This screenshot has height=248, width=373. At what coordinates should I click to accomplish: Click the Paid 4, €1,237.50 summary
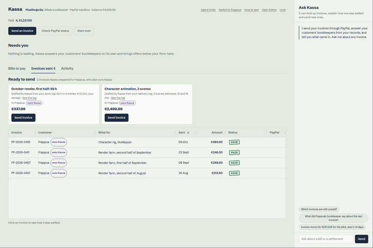(20, 20)
